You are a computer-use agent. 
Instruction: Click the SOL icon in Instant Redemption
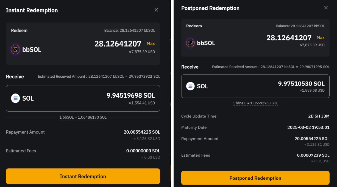point(15,98)
